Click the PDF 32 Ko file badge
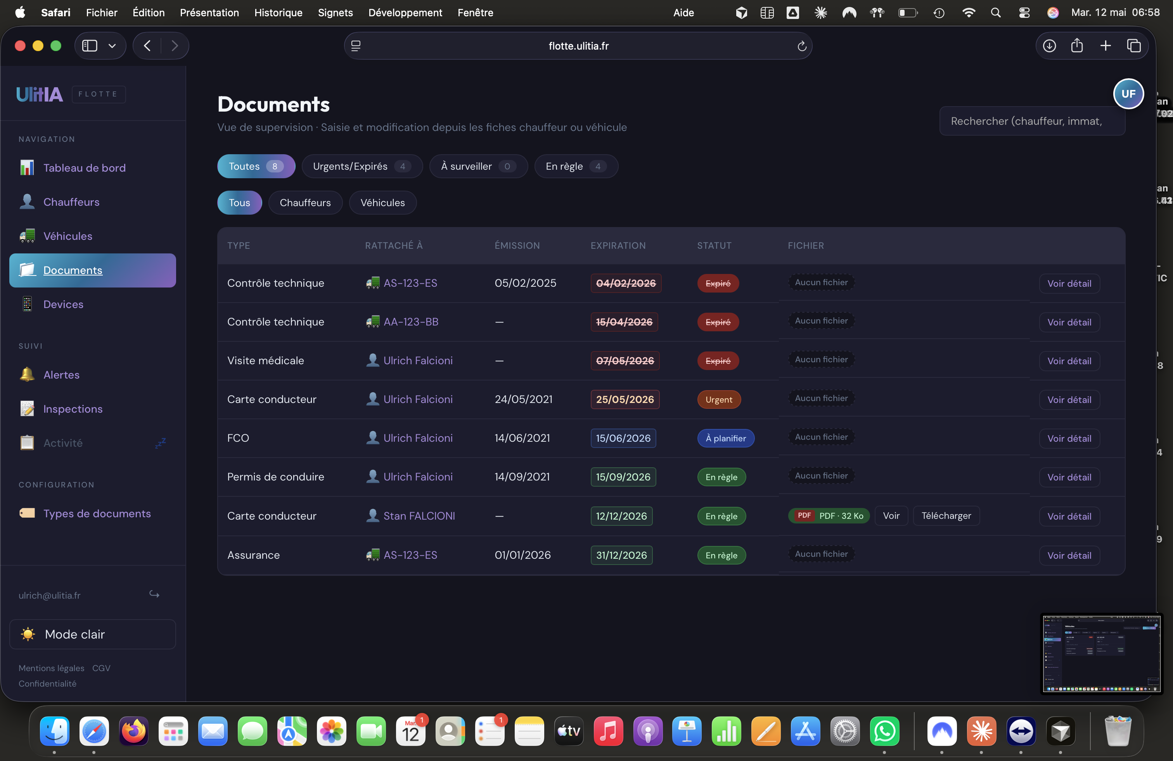The width and height of the screenshot is (1173, 761). pyautogui.click(x=829, y=516)
